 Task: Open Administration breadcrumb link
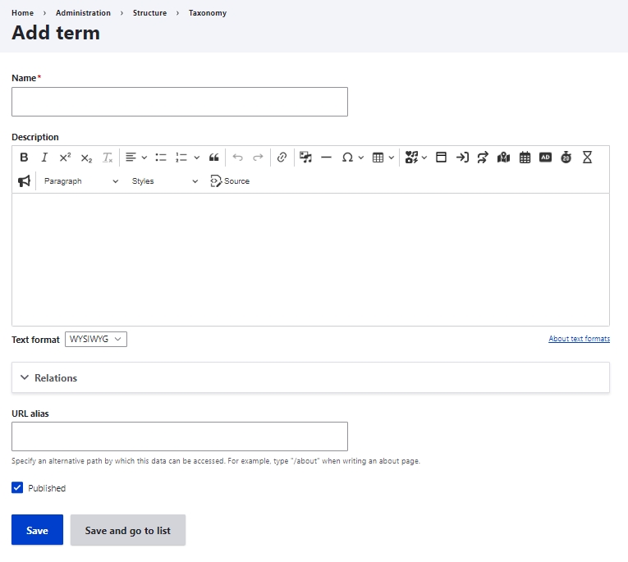pos(83,13)
